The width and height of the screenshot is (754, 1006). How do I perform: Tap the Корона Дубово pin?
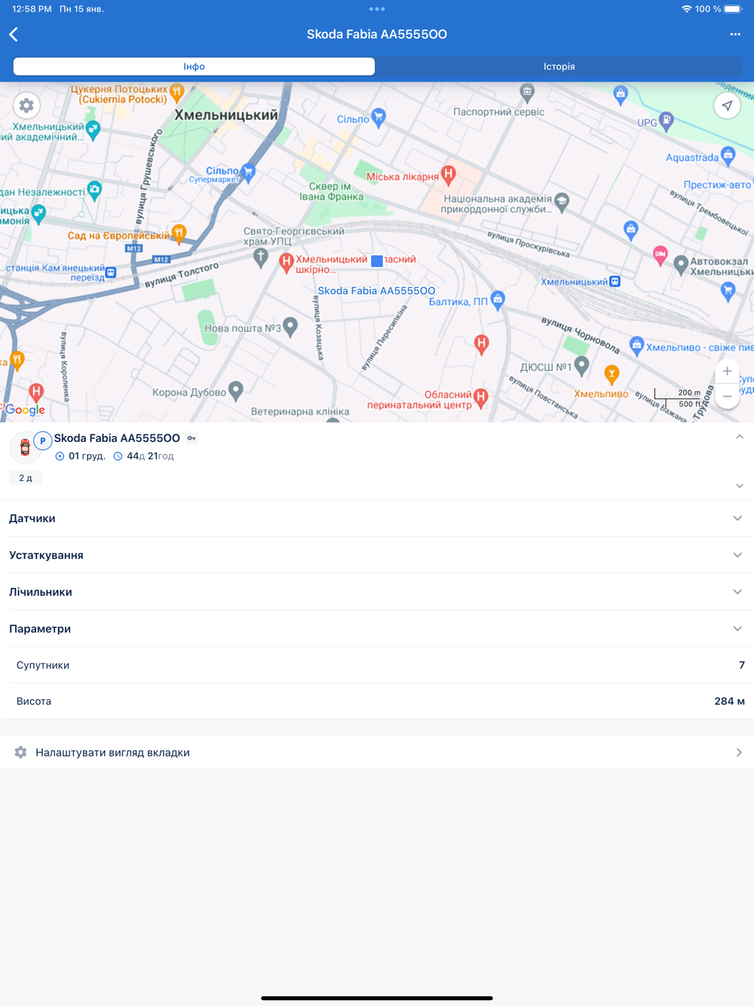[x=236, y=390]
